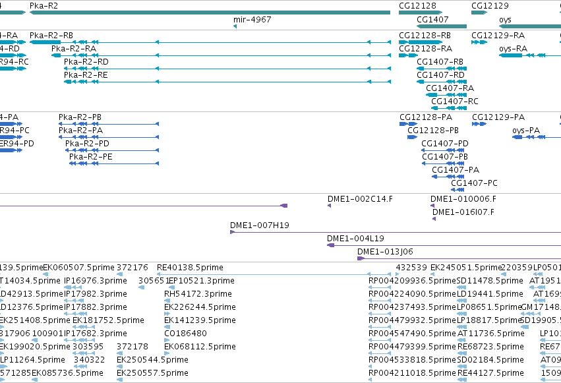This screenshot has width=561, height=383.
Task: Select clone DME1-004L19
Action: click(x=444, y=245)
